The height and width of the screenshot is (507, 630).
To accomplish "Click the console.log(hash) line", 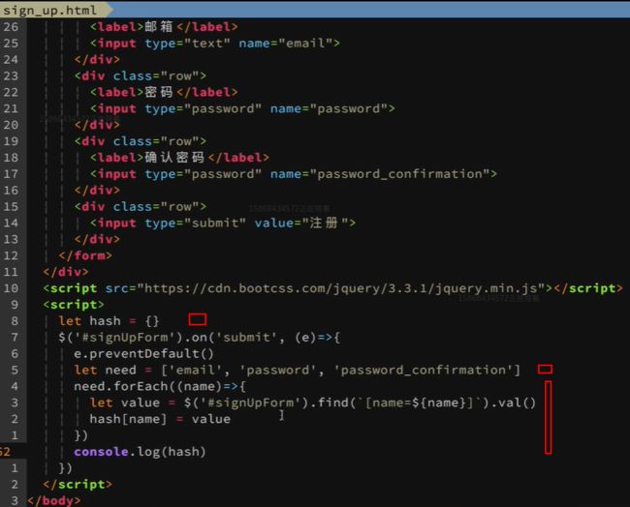I will click(140, 452).
